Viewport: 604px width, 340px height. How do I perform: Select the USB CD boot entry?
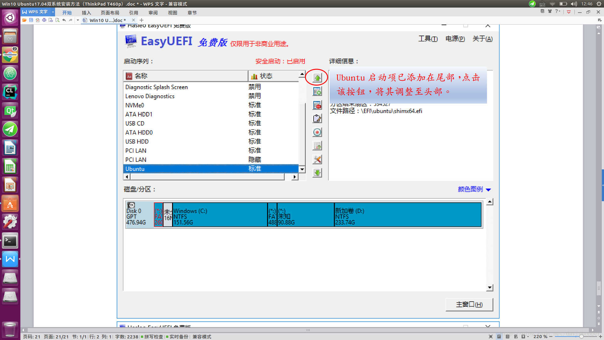point(211,123)
